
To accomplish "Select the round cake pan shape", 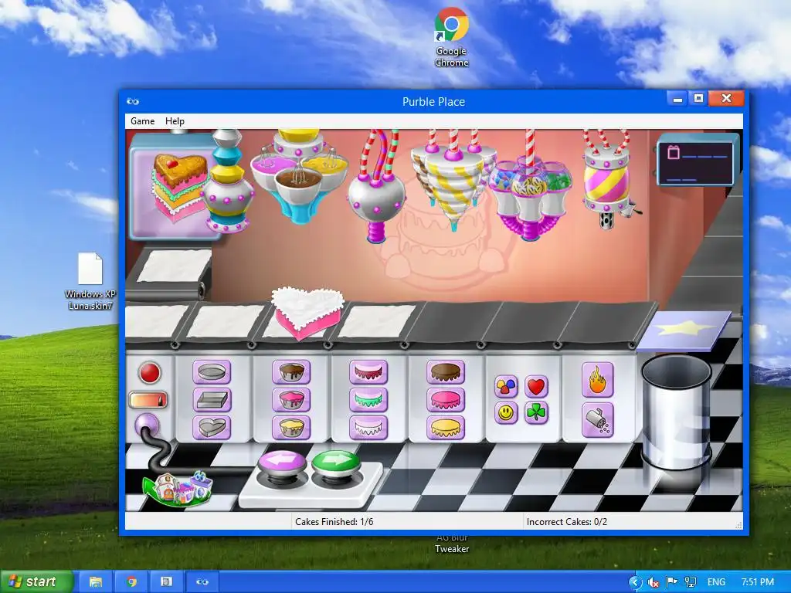I will (x=212, y=373).
